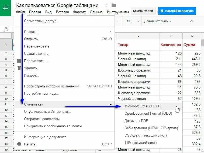
Task: Open the font size 10 dropdown
Action: (x=133, y=21)
